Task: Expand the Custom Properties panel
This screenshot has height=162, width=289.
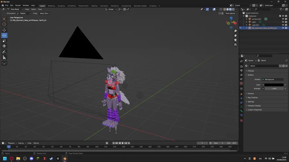Action: pos(267,109)
